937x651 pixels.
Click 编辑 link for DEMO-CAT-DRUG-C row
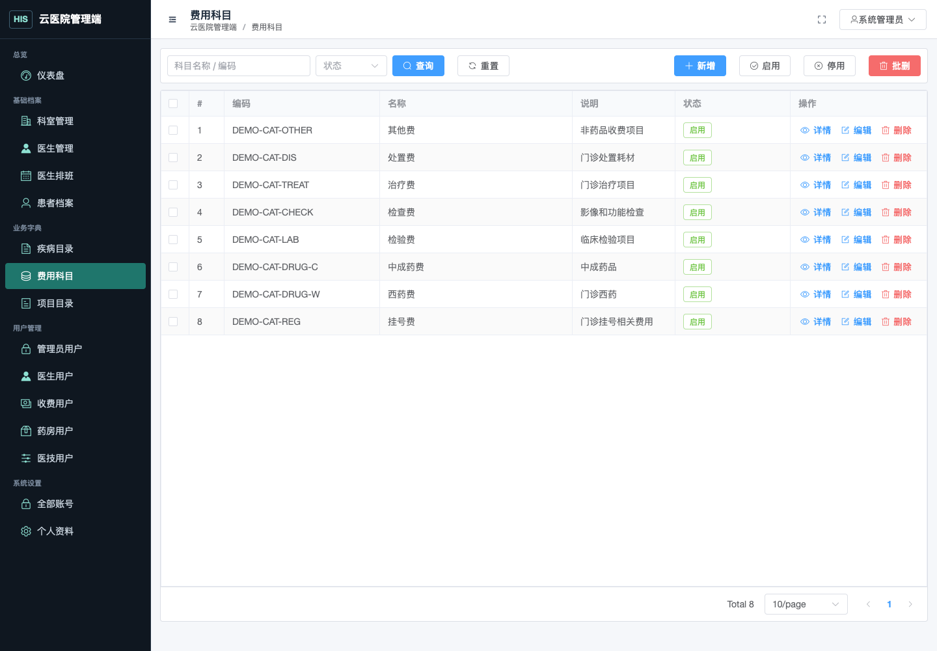pyautogui.click(x=856, y=267)
